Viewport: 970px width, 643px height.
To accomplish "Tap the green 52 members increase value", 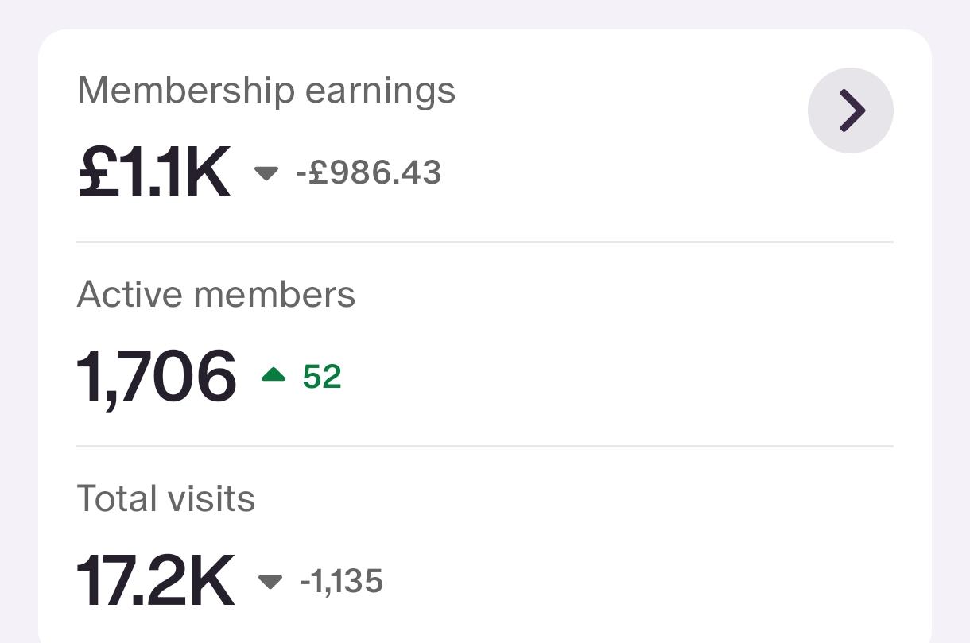I will [x=322, y=377].
